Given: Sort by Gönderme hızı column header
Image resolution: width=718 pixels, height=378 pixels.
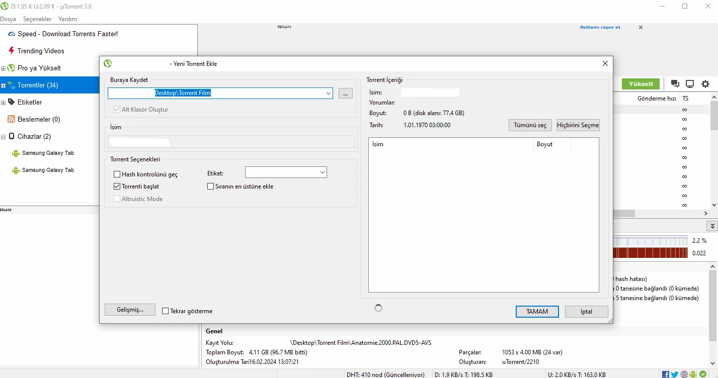Looking at the screenshot, I should click(x=657, y=99).
